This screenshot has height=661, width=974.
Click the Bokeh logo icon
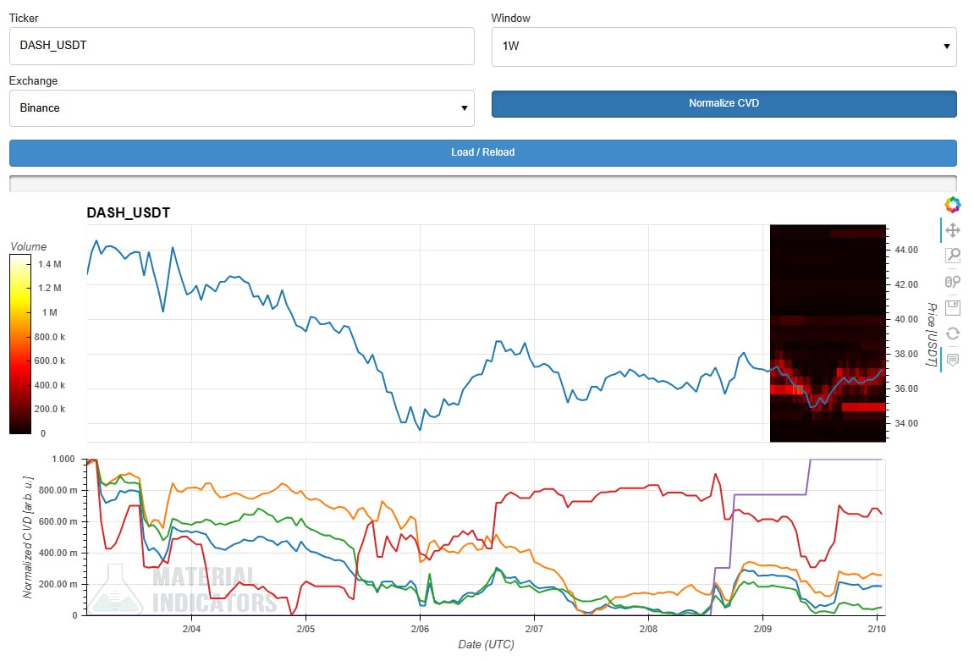(x=952, y=205)
